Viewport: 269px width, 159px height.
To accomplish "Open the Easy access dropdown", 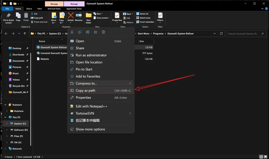I will coord(102,18).
